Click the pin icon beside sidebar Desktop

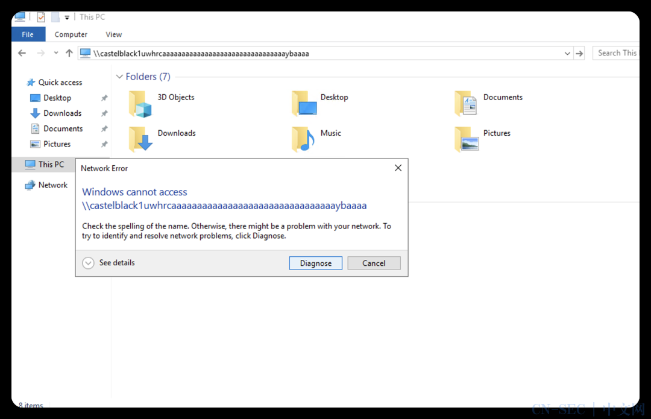(104, 98)
